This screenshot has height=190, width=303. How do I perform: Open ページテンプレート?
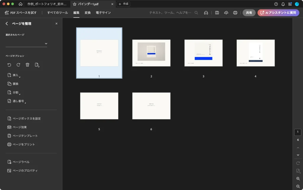[x=22, y=136]
